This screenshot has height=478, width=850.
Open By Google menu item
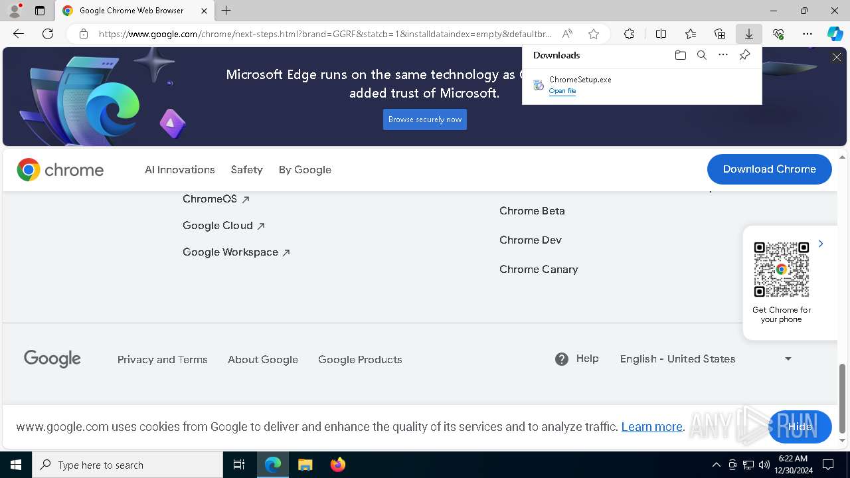point(305,170)
